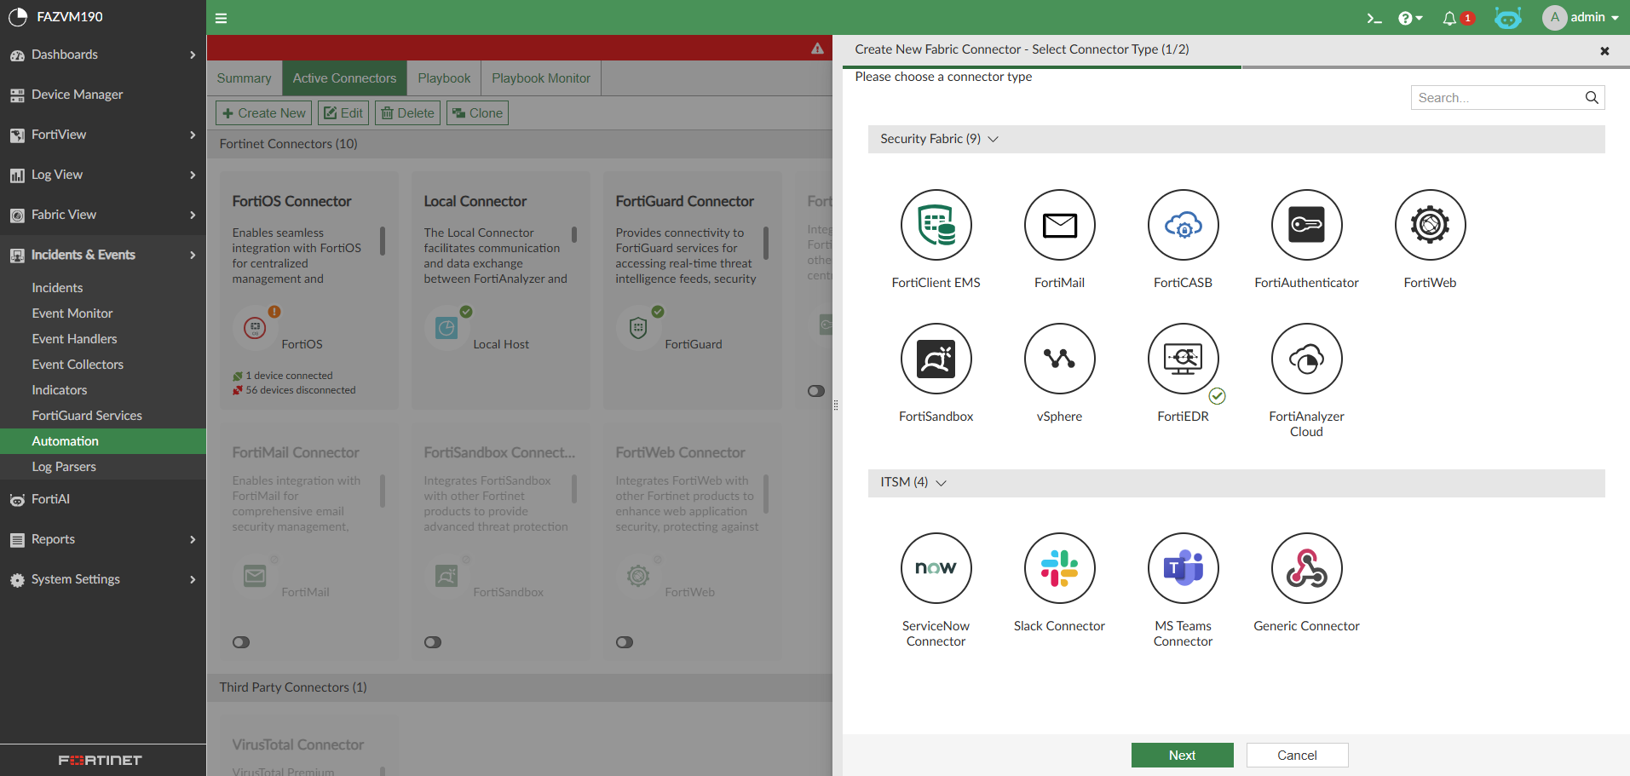Select the vSphere connector icon
Screen dimensions: 1630x776
pos(1058,359)
